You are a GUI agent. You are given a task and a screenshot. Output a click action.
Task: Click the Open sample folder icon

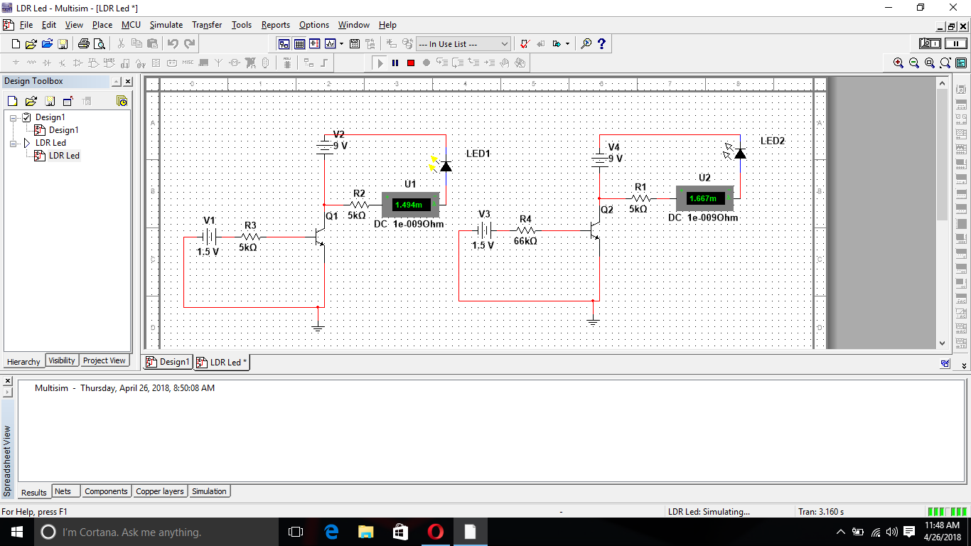pyautogui.click(x=47, y=44)
